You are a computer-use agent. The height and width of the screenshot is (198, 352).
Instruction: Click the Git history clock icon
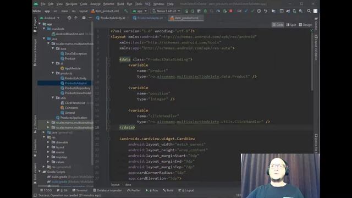(259, 11)
